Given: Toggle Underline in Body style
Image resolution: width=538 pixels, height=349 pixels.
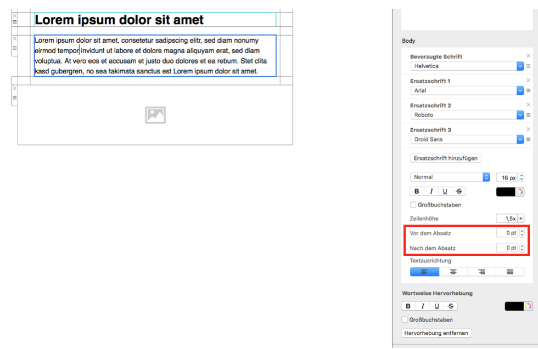Looking at the screenshot, I should [x=445, y=191].
